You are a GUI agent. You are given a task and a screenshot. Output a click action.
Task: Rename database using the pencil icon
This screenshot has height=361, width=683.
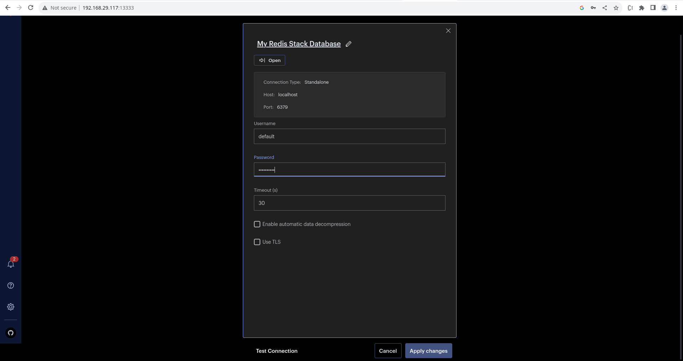(x=348, y=44)
